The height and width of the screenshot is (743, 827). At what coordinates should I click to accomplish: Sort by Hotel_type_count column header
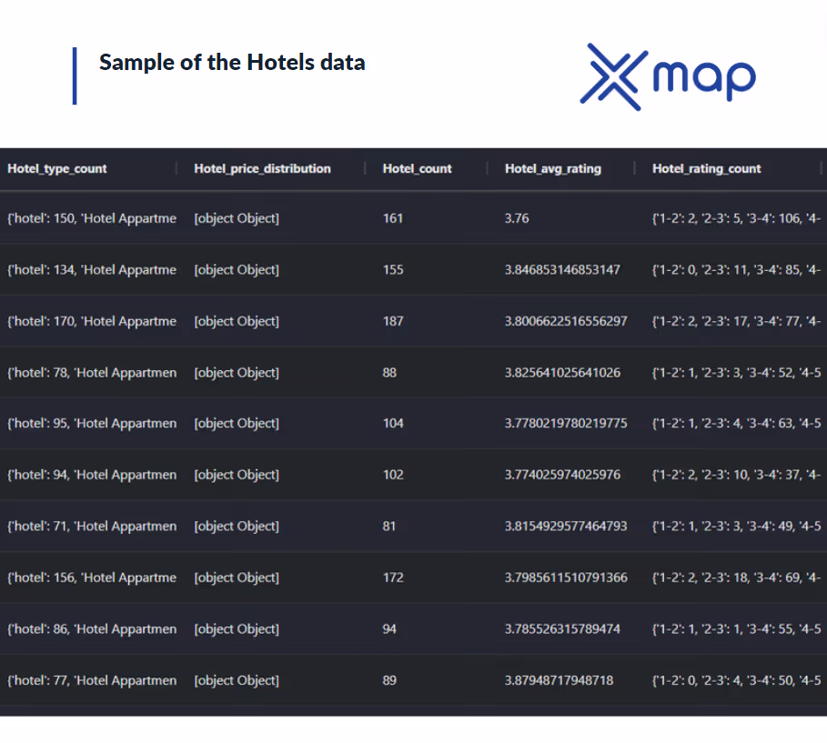[x=57, y=169]
